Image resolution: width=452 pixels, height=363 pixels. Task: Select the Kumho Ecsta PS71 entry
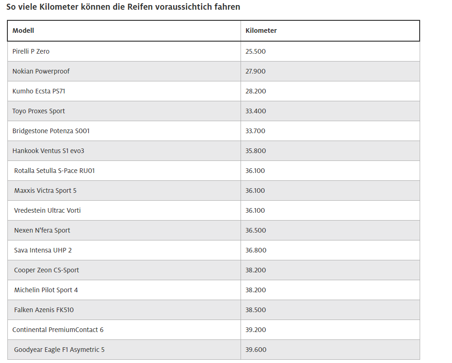pyautogui.click(x=39, y=91)
